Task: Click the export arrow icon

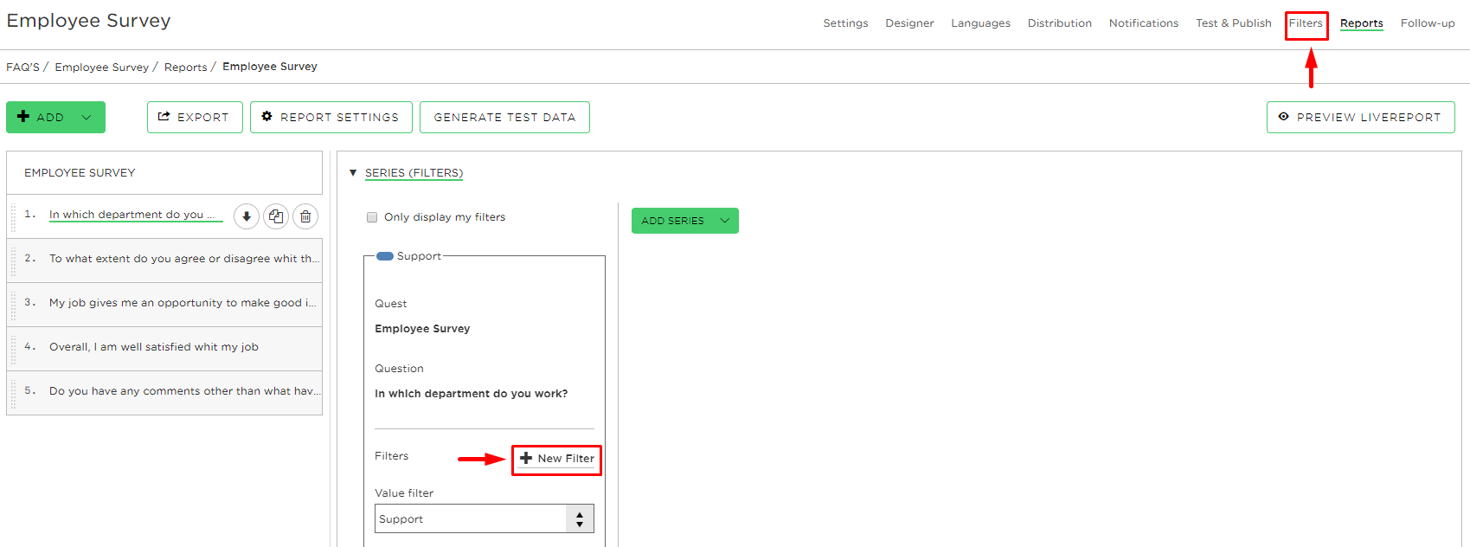Action: tap(164, 116)
